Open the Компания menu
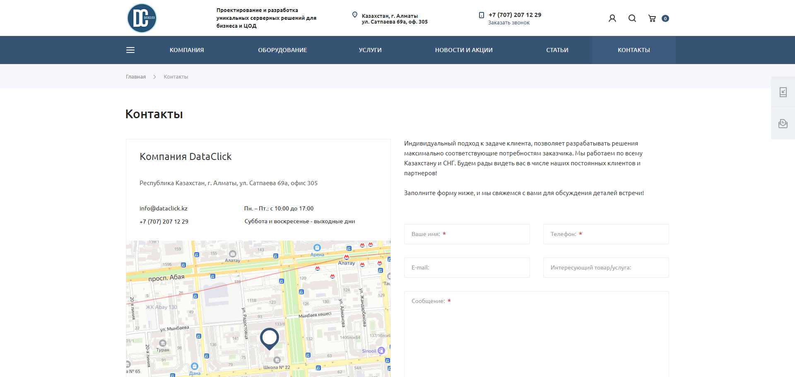795x377 pixels. tap(187, 50)
